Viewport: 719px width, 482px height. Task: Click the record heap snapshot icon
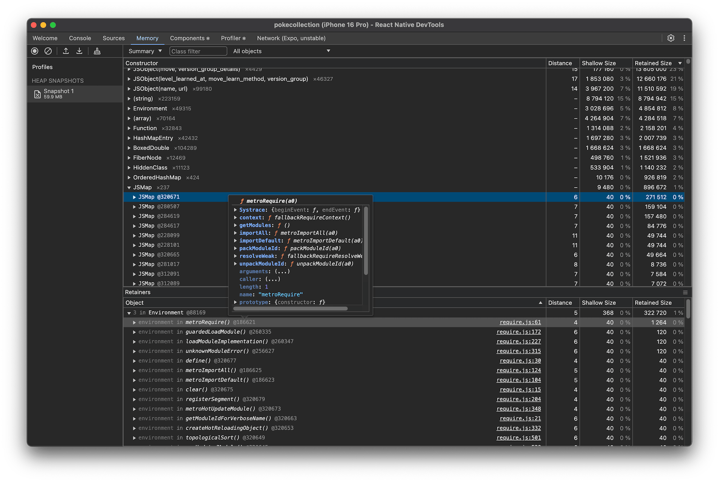click(35, 51)
